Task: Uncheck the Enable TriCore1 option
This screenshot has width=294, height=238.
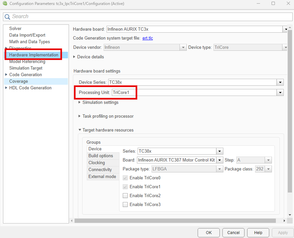Action: point(125,187)
